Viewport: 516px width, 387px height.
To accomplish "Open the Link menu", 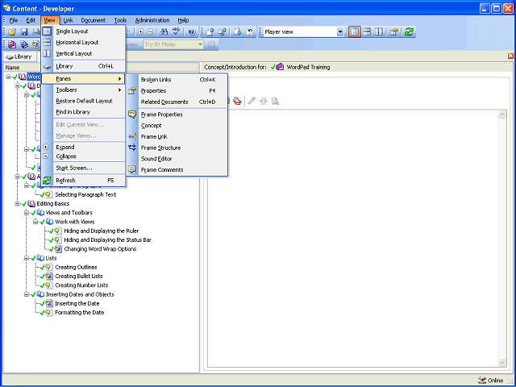I will click(68, 20).
